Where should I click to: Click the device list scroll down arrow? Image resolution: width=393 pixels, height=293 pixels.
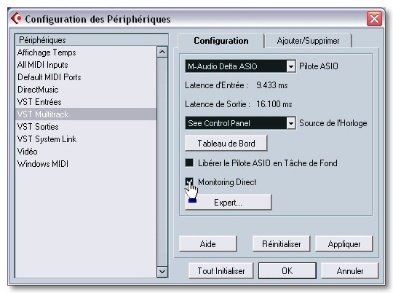point(162,271)
